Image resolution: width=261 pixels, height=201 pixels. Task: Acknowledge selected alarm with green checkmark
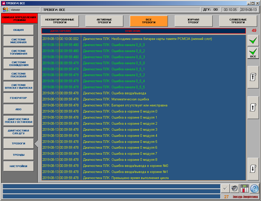point(253,41)
